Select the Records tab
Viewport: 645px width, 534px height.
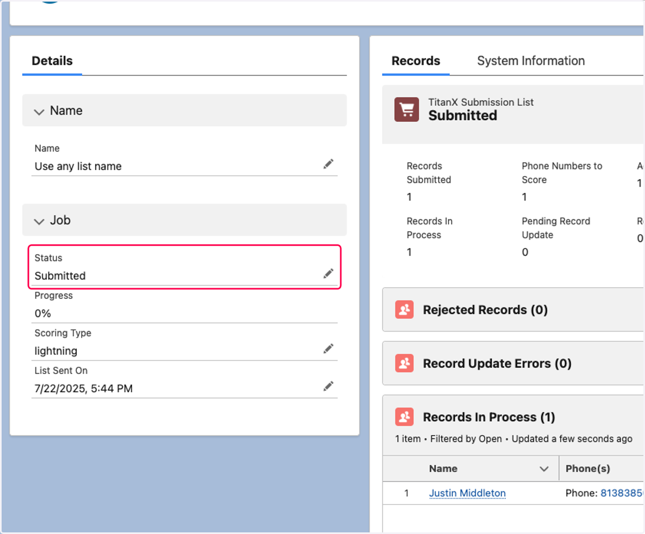pyautogui.click(x=415, y=61)
